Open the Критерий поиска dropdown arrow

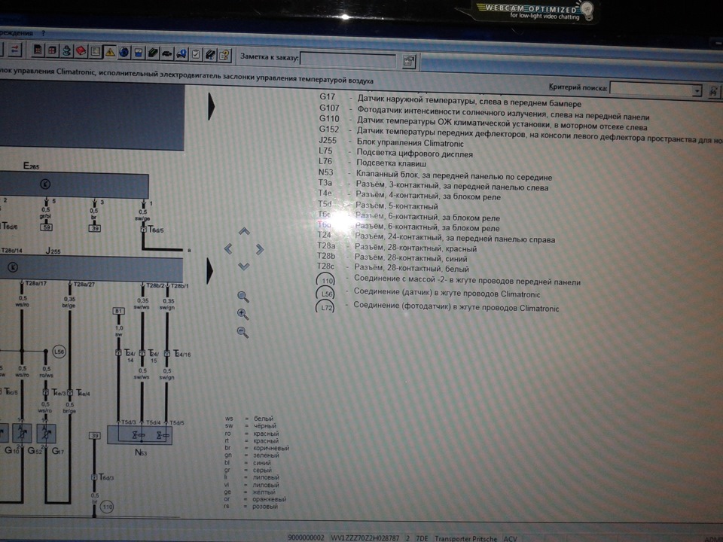click(697, 91)
